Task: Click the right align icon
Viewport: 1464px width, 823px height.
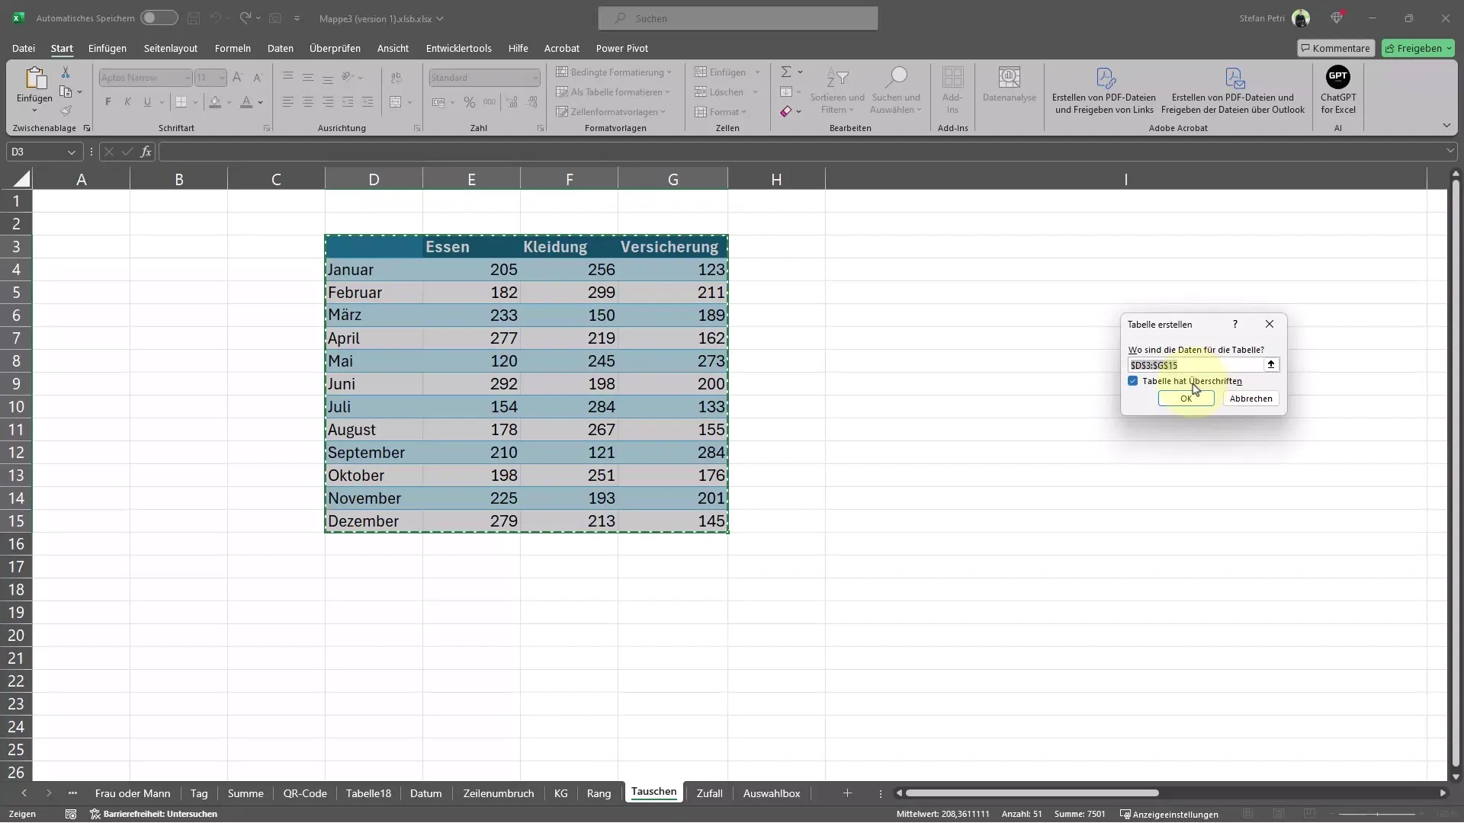Action: pos(328,102)
